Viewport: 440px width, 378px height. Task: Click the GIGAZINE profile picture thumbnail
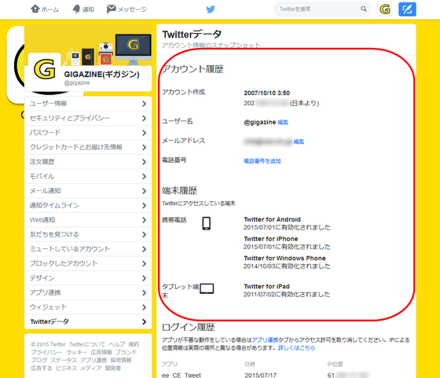click(44, 69)
